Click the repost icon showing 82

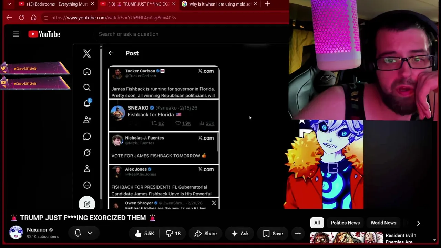154,123
